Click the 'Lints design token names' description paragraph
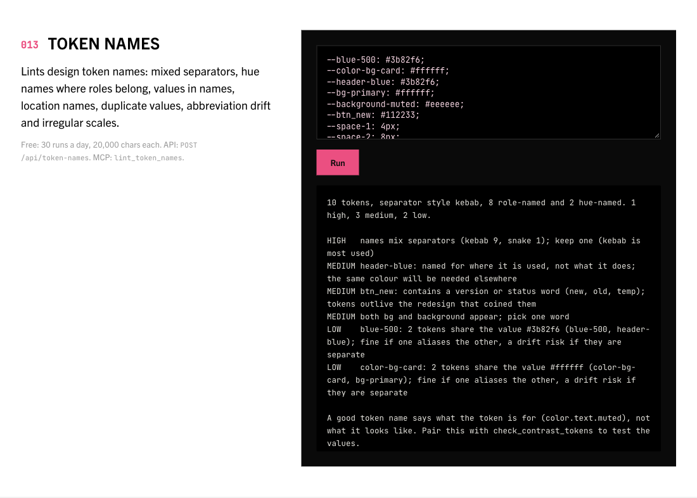Screen dimensions: 697x498 [x=146, y=97]
